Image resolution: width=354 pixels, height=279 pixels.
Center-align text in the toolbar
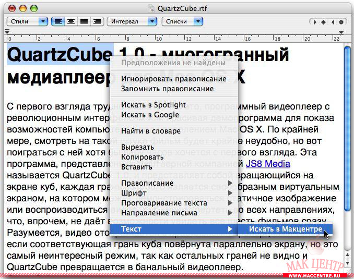pyautogui.click(x=71, y=22)
